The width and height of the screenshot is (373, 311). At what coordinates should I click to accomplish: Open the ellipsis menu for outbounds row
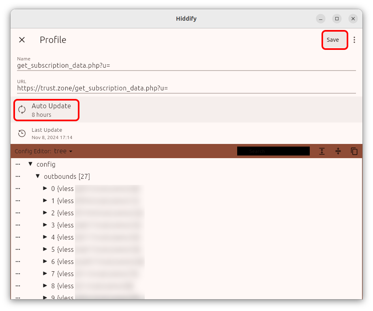tap(18, 176)
